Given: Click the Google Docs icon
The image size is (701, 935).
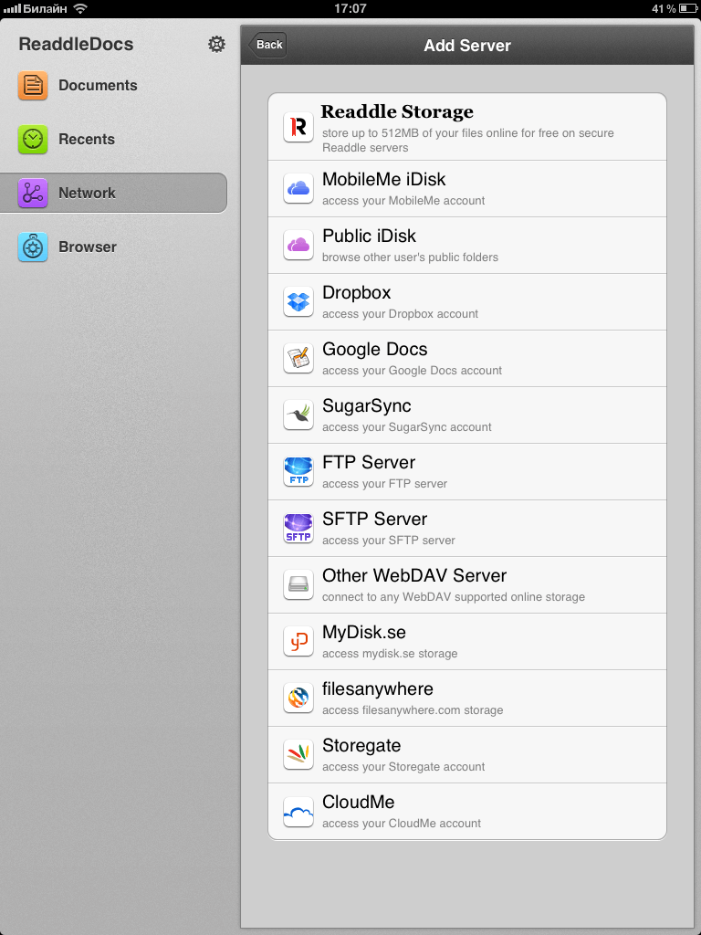Looking at the screenshot, I should coord(298,358).
